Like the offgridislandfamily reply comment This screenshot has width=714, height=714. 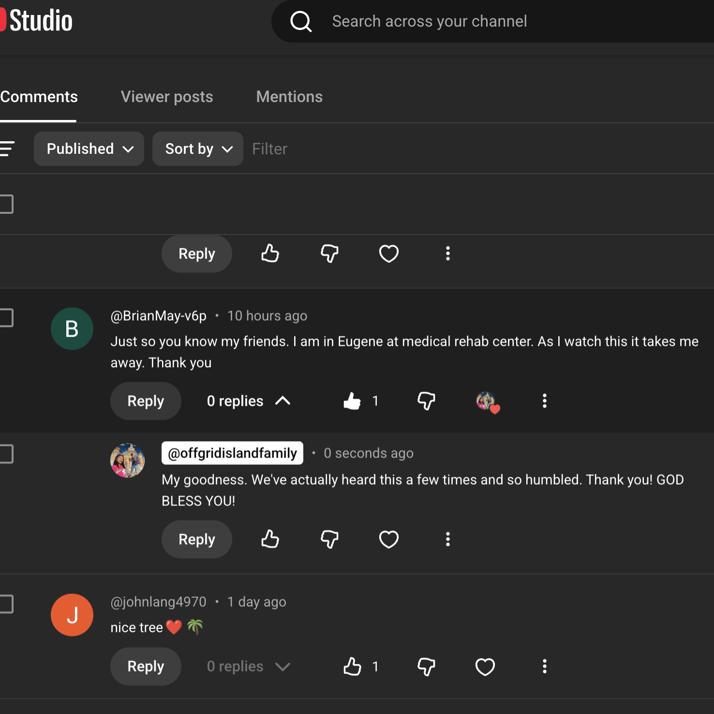[x=270, y=539]
